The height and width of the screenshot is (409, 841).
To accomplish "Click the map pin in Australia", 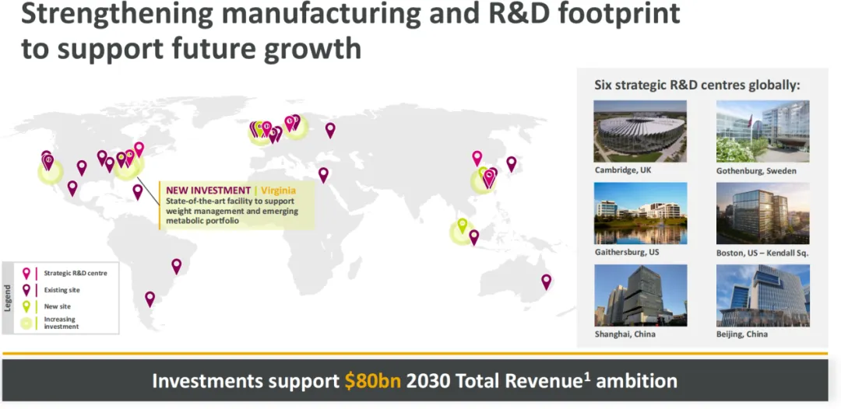I will click(547, 281).
